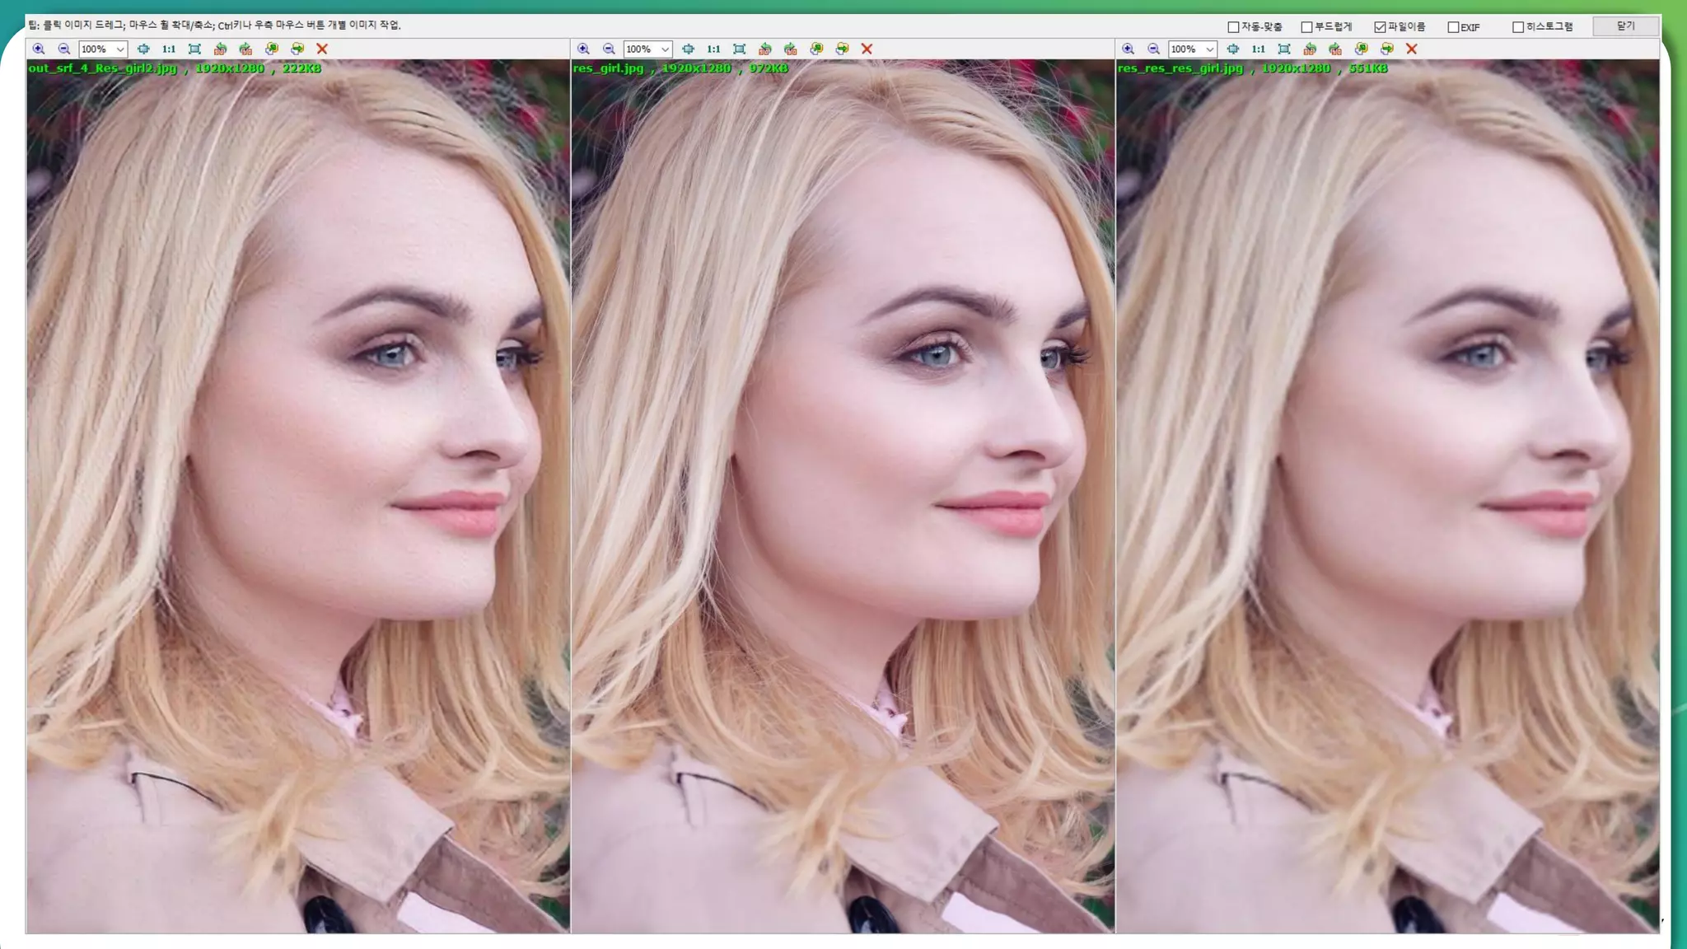Uncheck the 파일이름 checkbox
Viewport: 1687px width, 949px height.
tap(1380, 27)
